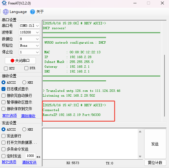Open the 115200 baud rate dropdown
The image size is (169, 168).
coord(30,32)
